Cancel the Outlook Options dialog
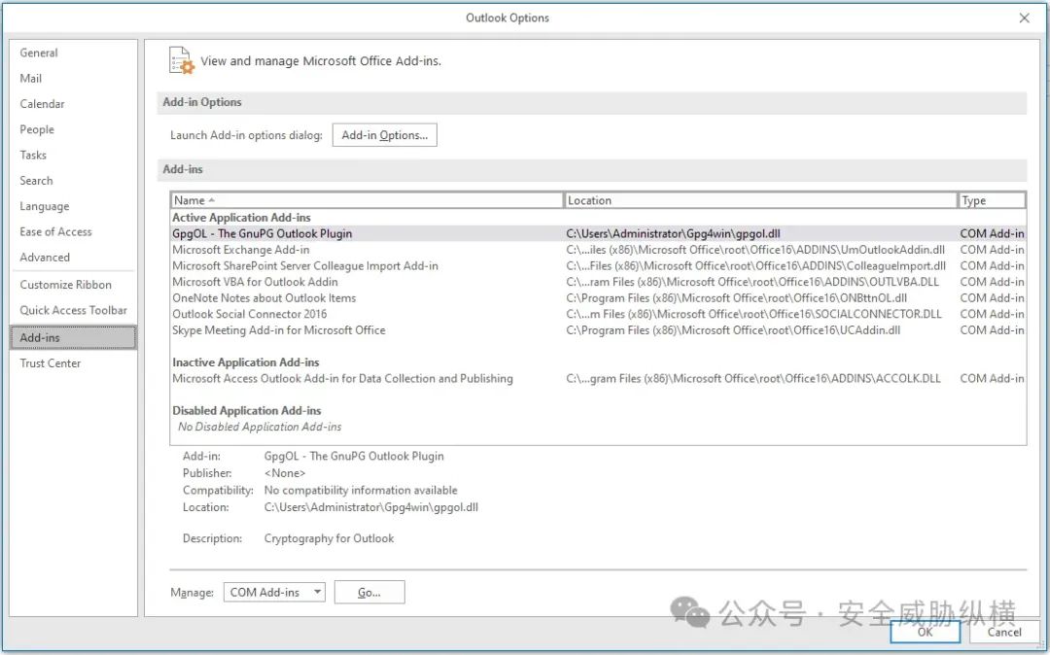 (x=1003, y=632)
